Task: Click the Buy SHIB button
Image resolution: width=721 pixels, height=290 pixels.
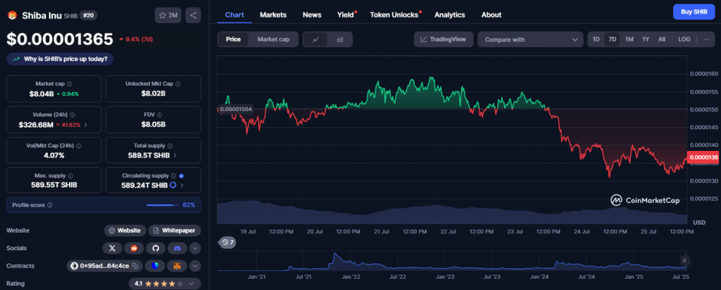Action: click(x=694, y=12)
